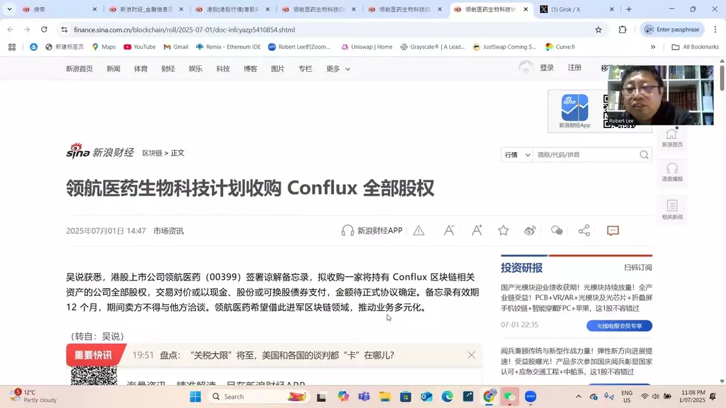This screenshot has width=726, height=408.
Task: Switch to the 新浪财经_金融信息 tab
Action: [146, 10]
